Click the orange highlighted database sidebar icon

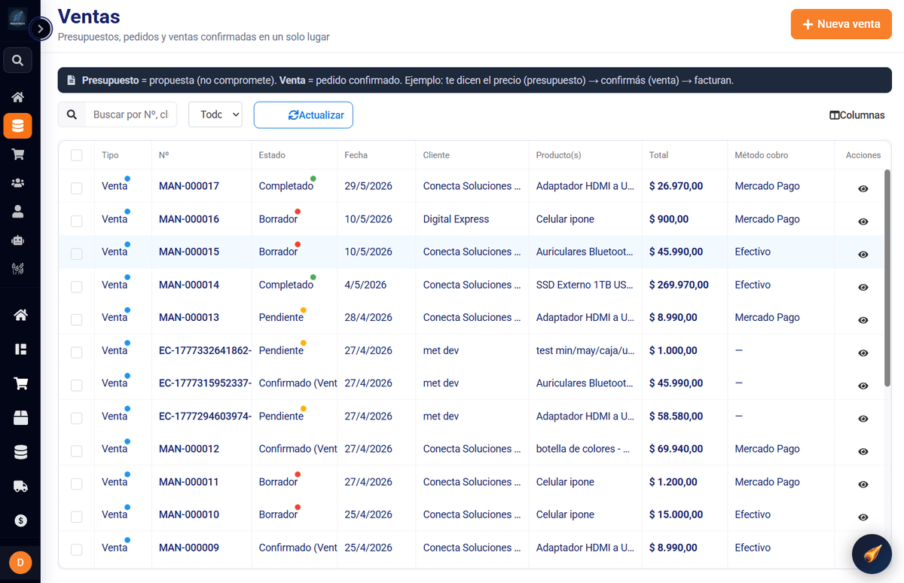click(x=17, y=126)
